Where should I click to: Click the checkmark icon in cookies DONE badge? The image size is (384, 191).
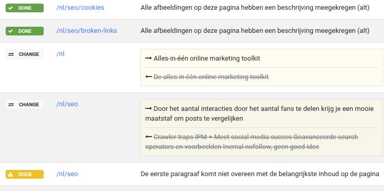pyautogui.click(x=10, y=8)
